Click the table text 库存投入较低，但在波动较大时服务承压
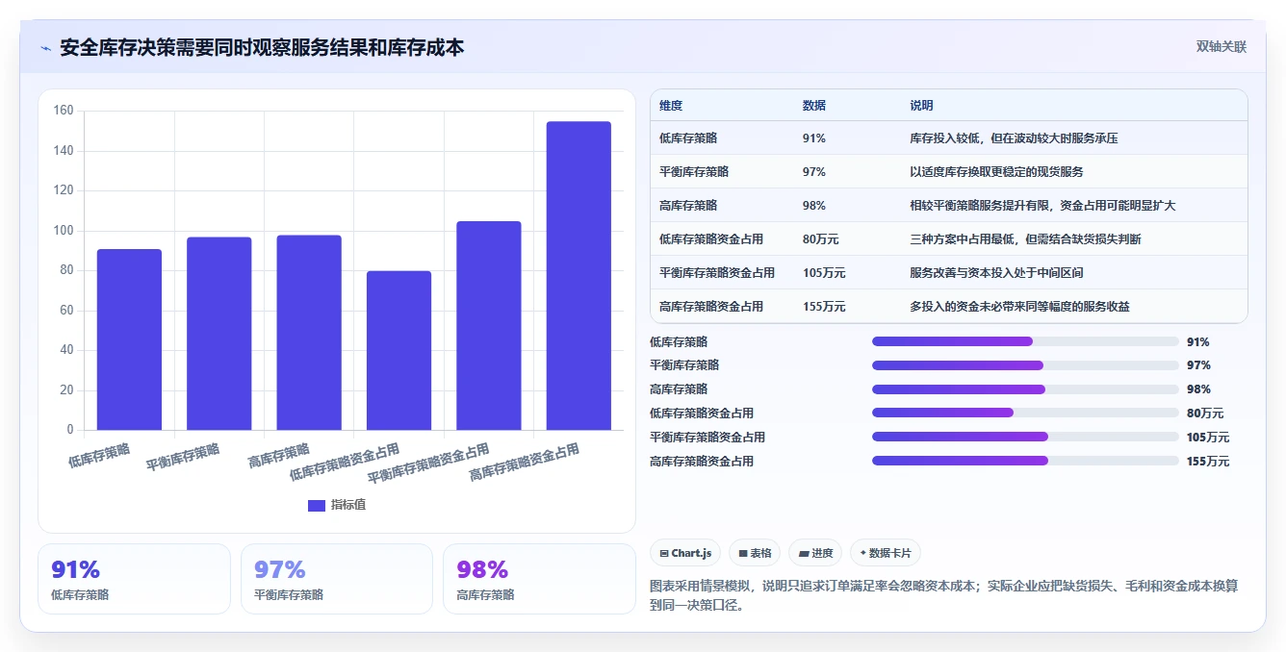This screenshot has width=1286, height=652. [x=1014, y=138]
